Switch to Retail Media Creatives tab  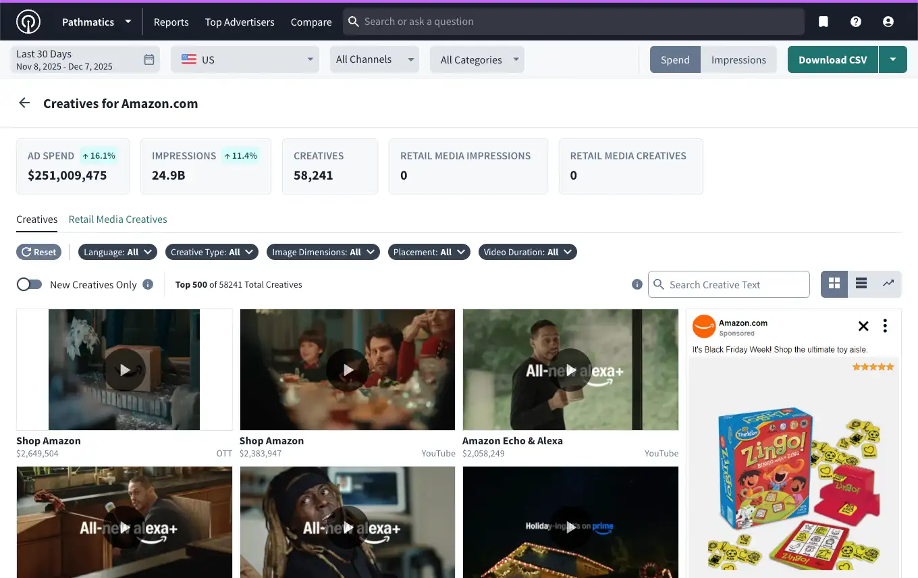pyautogui.click(x=118, y=219)
